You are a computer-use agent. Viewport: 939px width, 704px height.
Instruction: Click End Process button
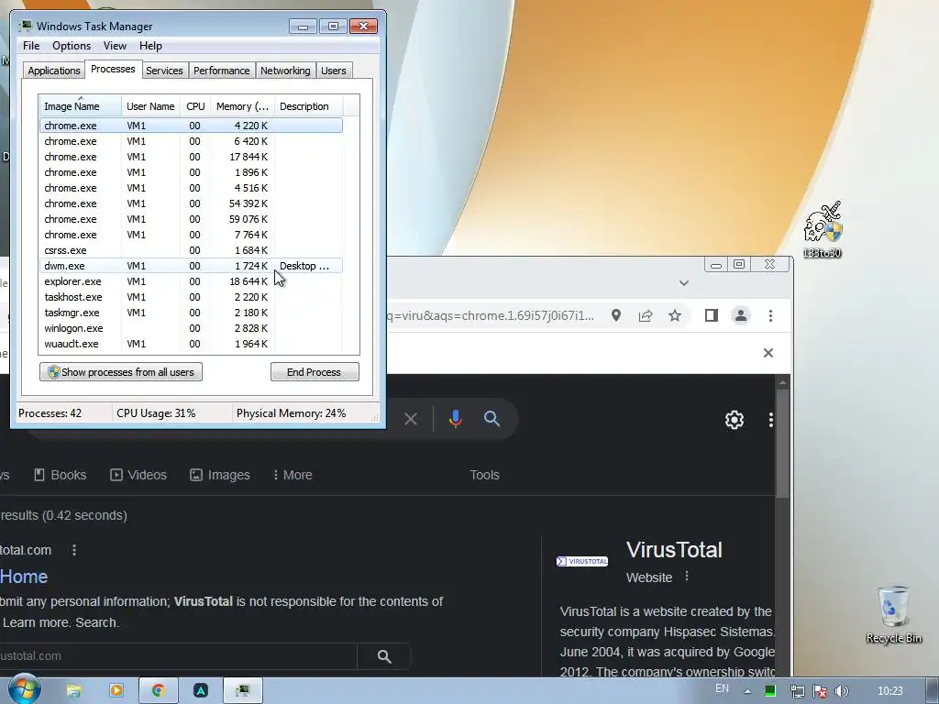click(315, 372)
